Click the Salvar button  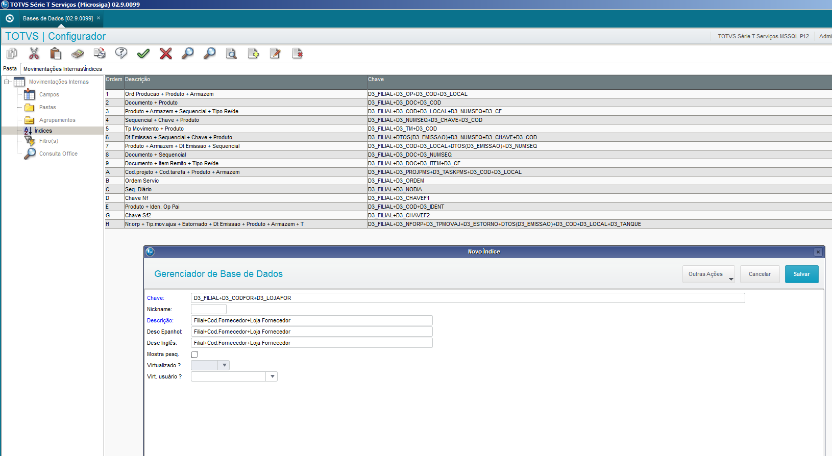coord(802,274)
